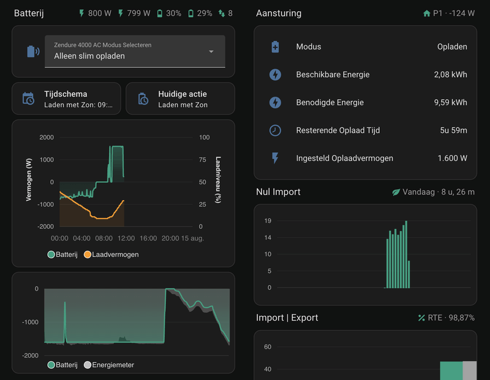
Task: Click the grey bar in Import Export chart
Action: click(x=469, y=371)
